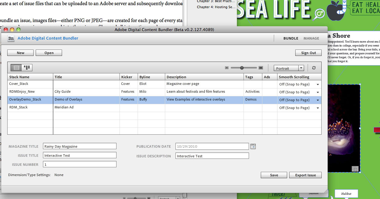The width and height of the screenshot is (380, 199).
Task: Click the Ads column header
Action: pos(270,77)
